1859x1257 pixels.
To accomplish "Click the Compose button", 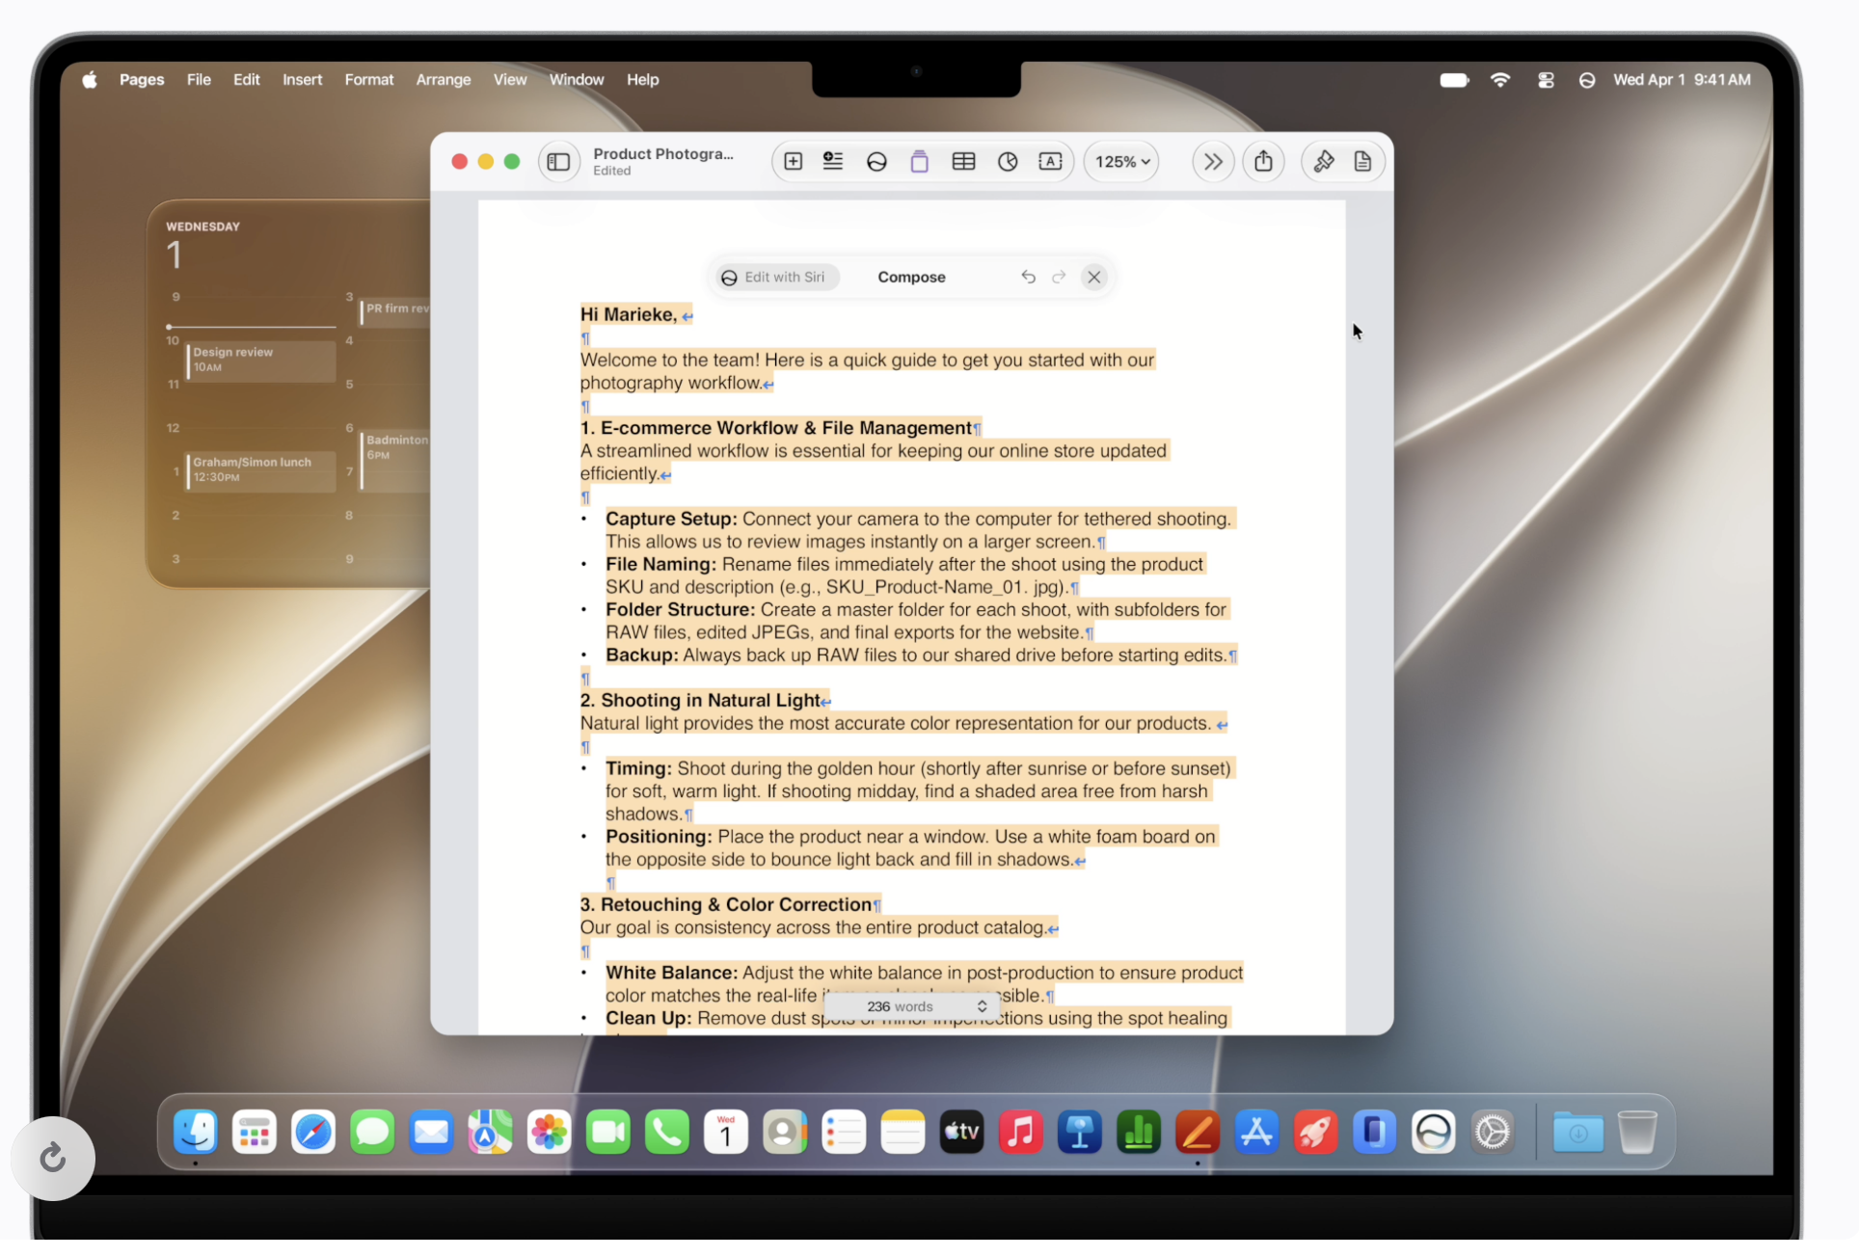I will coord(911,278).
